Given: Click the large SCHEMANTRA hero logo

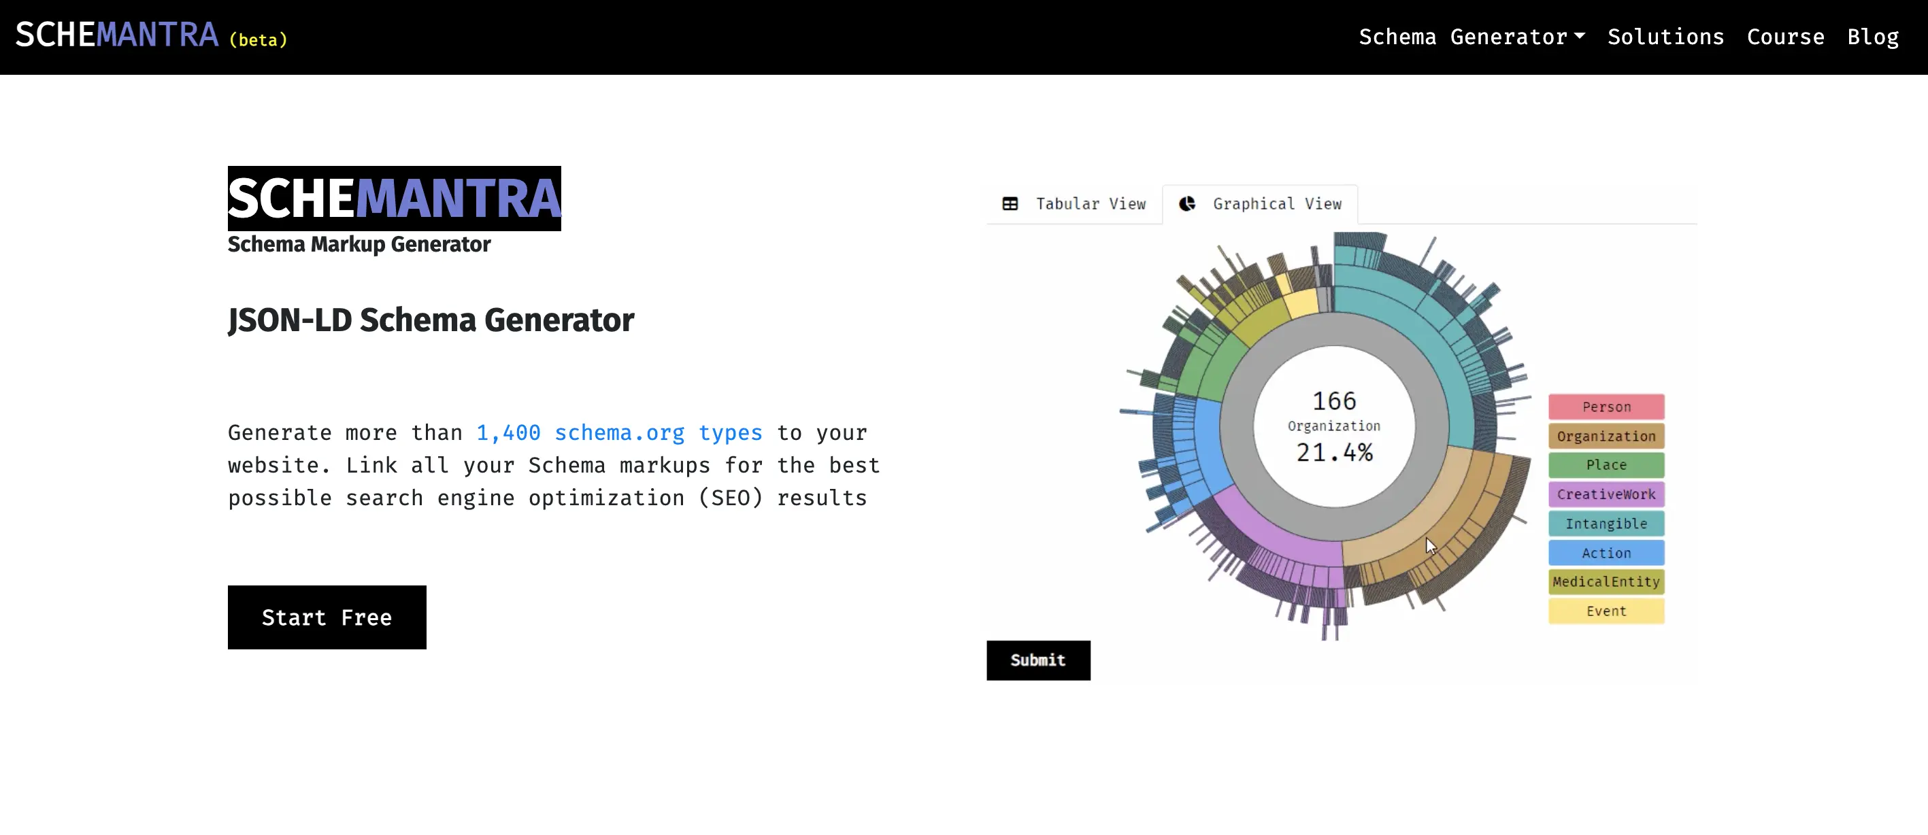Looking at the screenshot, I should 394,199.
